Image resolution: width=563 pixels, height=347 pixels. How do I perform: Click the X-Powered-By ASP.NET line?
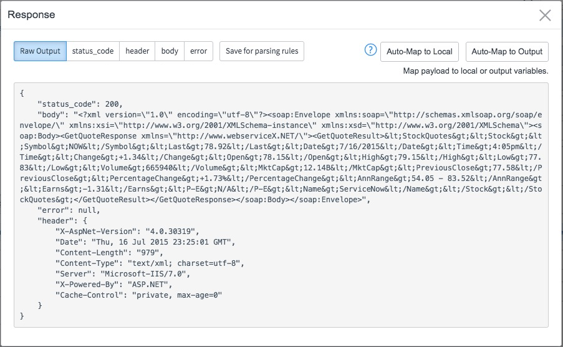[114, 285]
